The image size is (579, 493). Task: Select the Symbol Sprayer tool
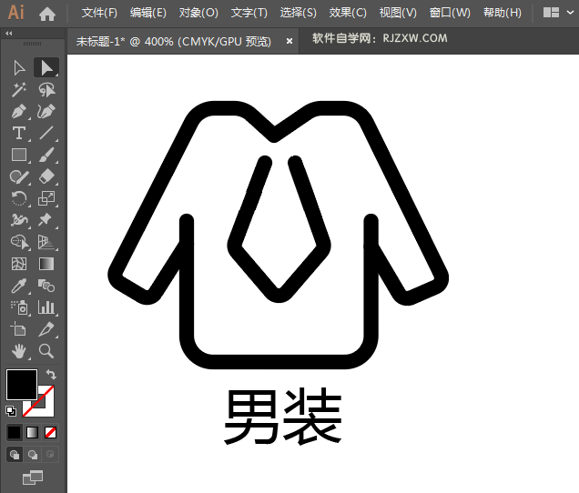coord(19,307)
